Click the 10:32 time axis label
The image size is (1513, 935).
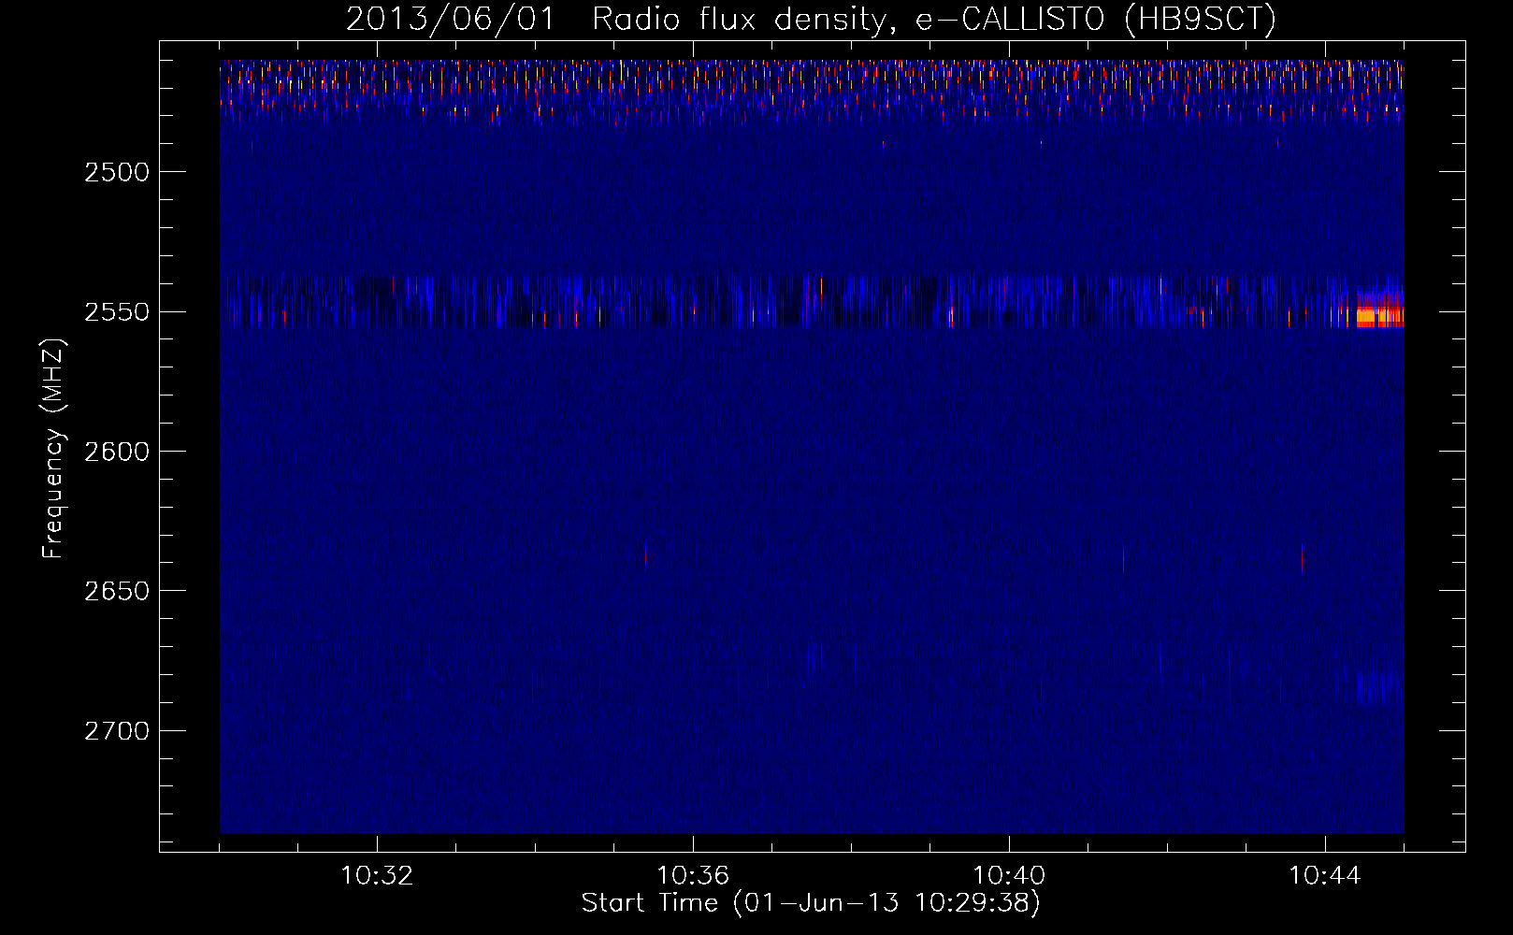click(377, 876)
